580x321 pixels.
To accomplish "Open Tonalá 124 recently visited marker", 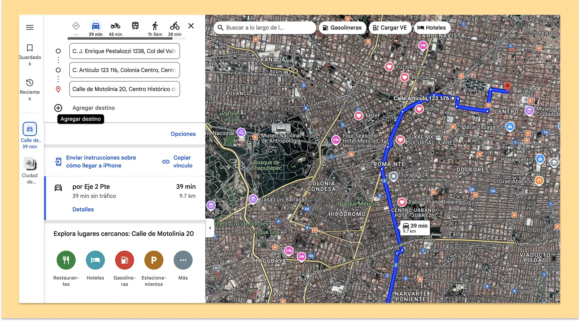I will (x=394, y=176).
